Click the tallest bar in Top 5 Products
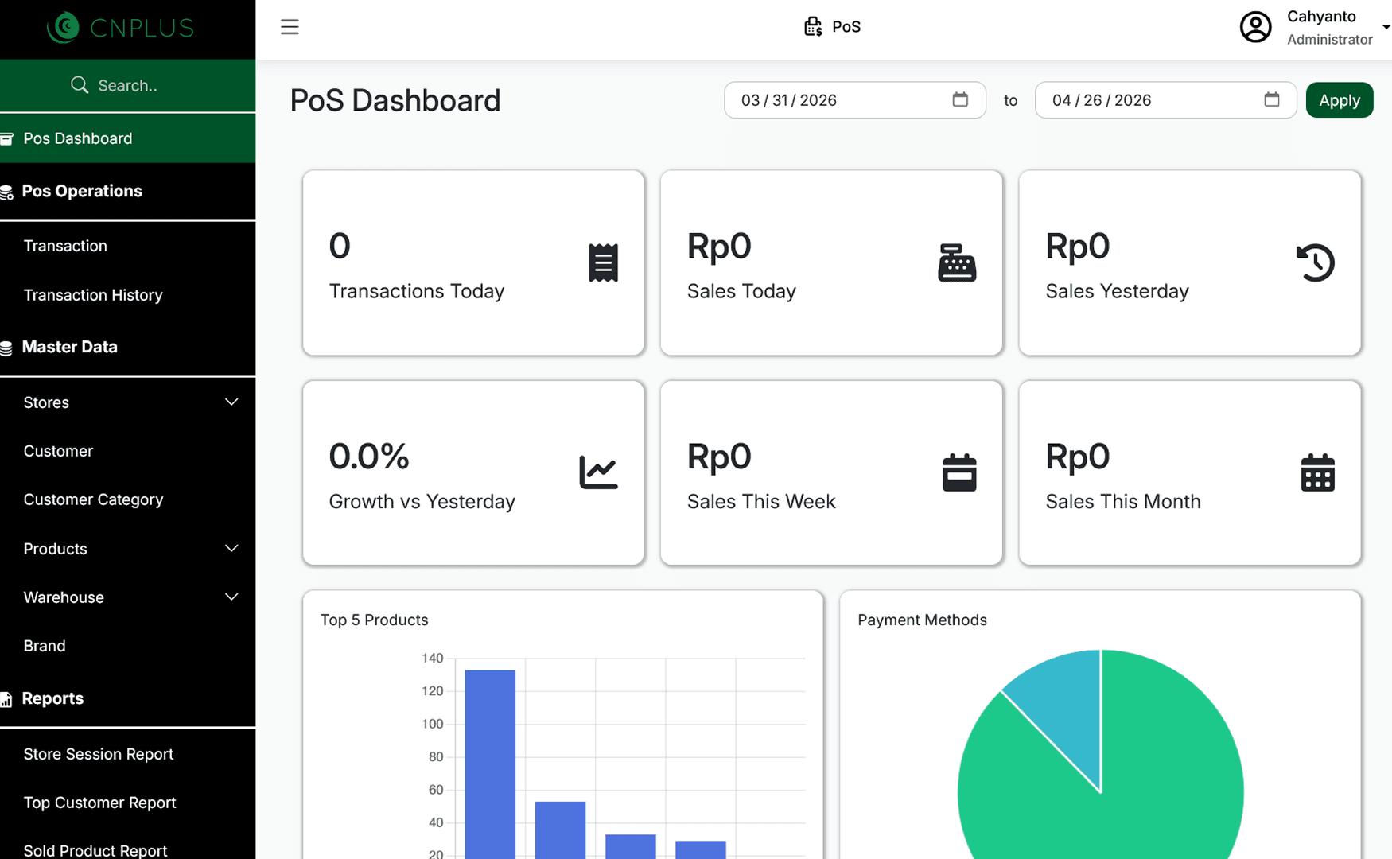Image resolution: width=1392 pixels, height=859 pixels. pos(490,764)
